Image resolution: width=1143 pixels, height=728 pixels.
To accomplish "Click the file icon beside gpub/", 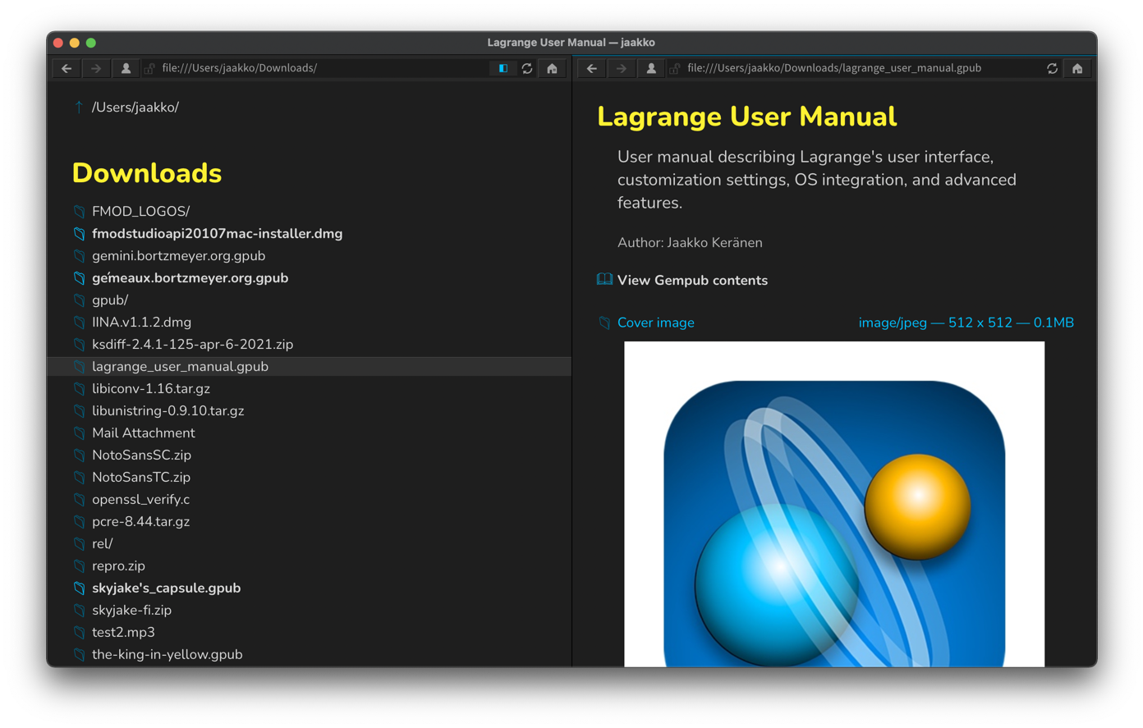I will click(x=79, y=300).
